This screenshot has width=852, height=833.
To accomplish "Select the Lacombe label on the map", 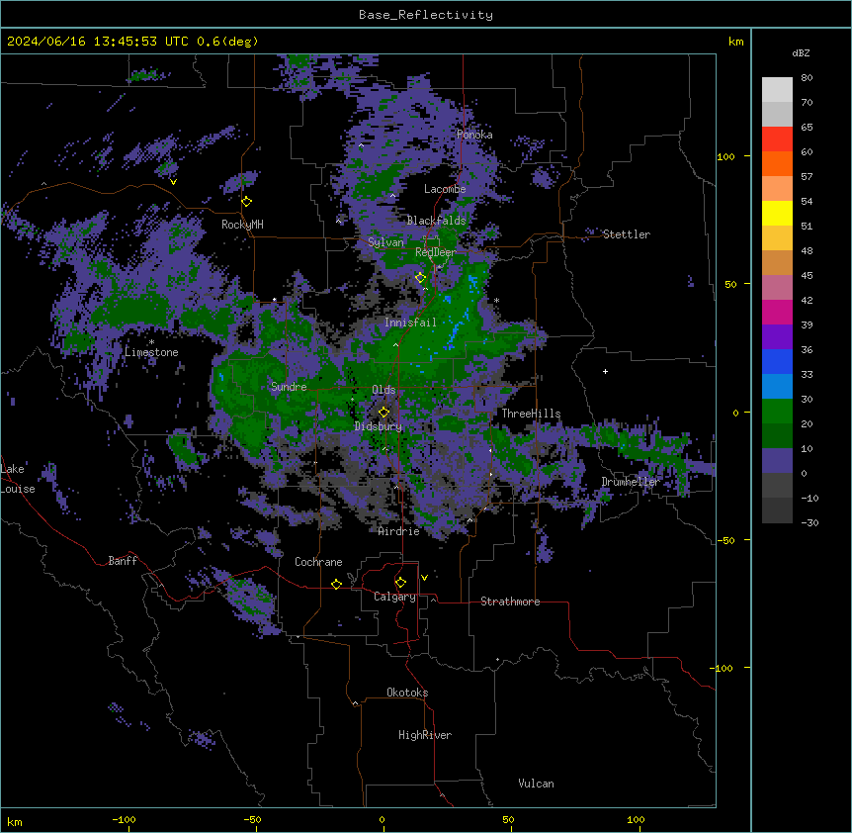I will pos(445,189).
